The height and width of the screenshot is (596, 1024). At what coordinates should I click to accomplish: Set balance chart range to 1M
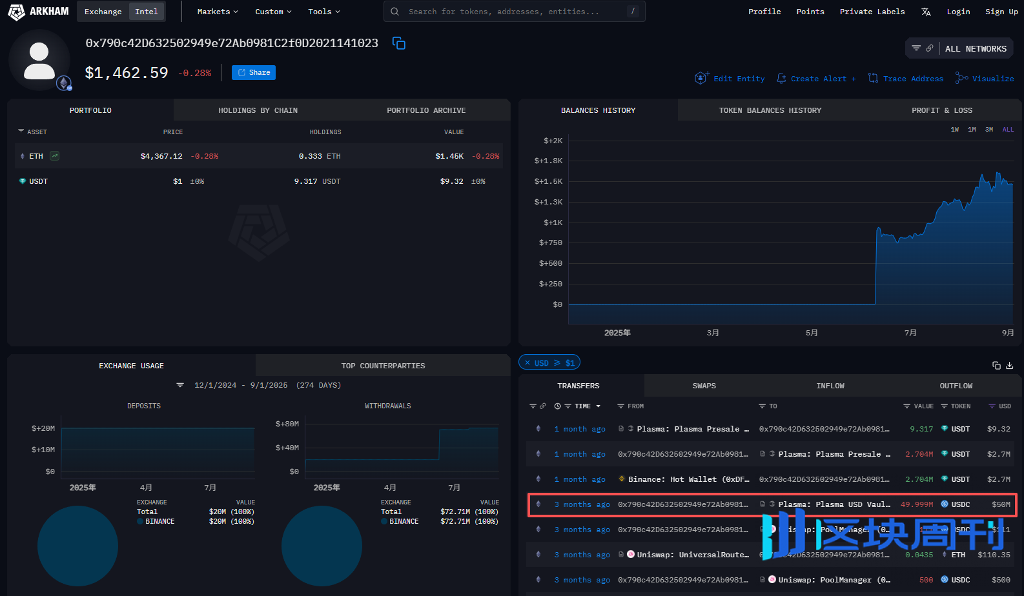[972, 130]
